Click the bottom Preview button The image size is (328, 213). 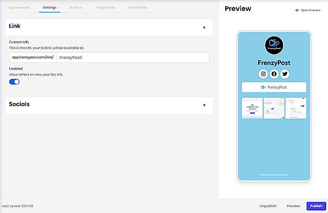click(293, 206)
